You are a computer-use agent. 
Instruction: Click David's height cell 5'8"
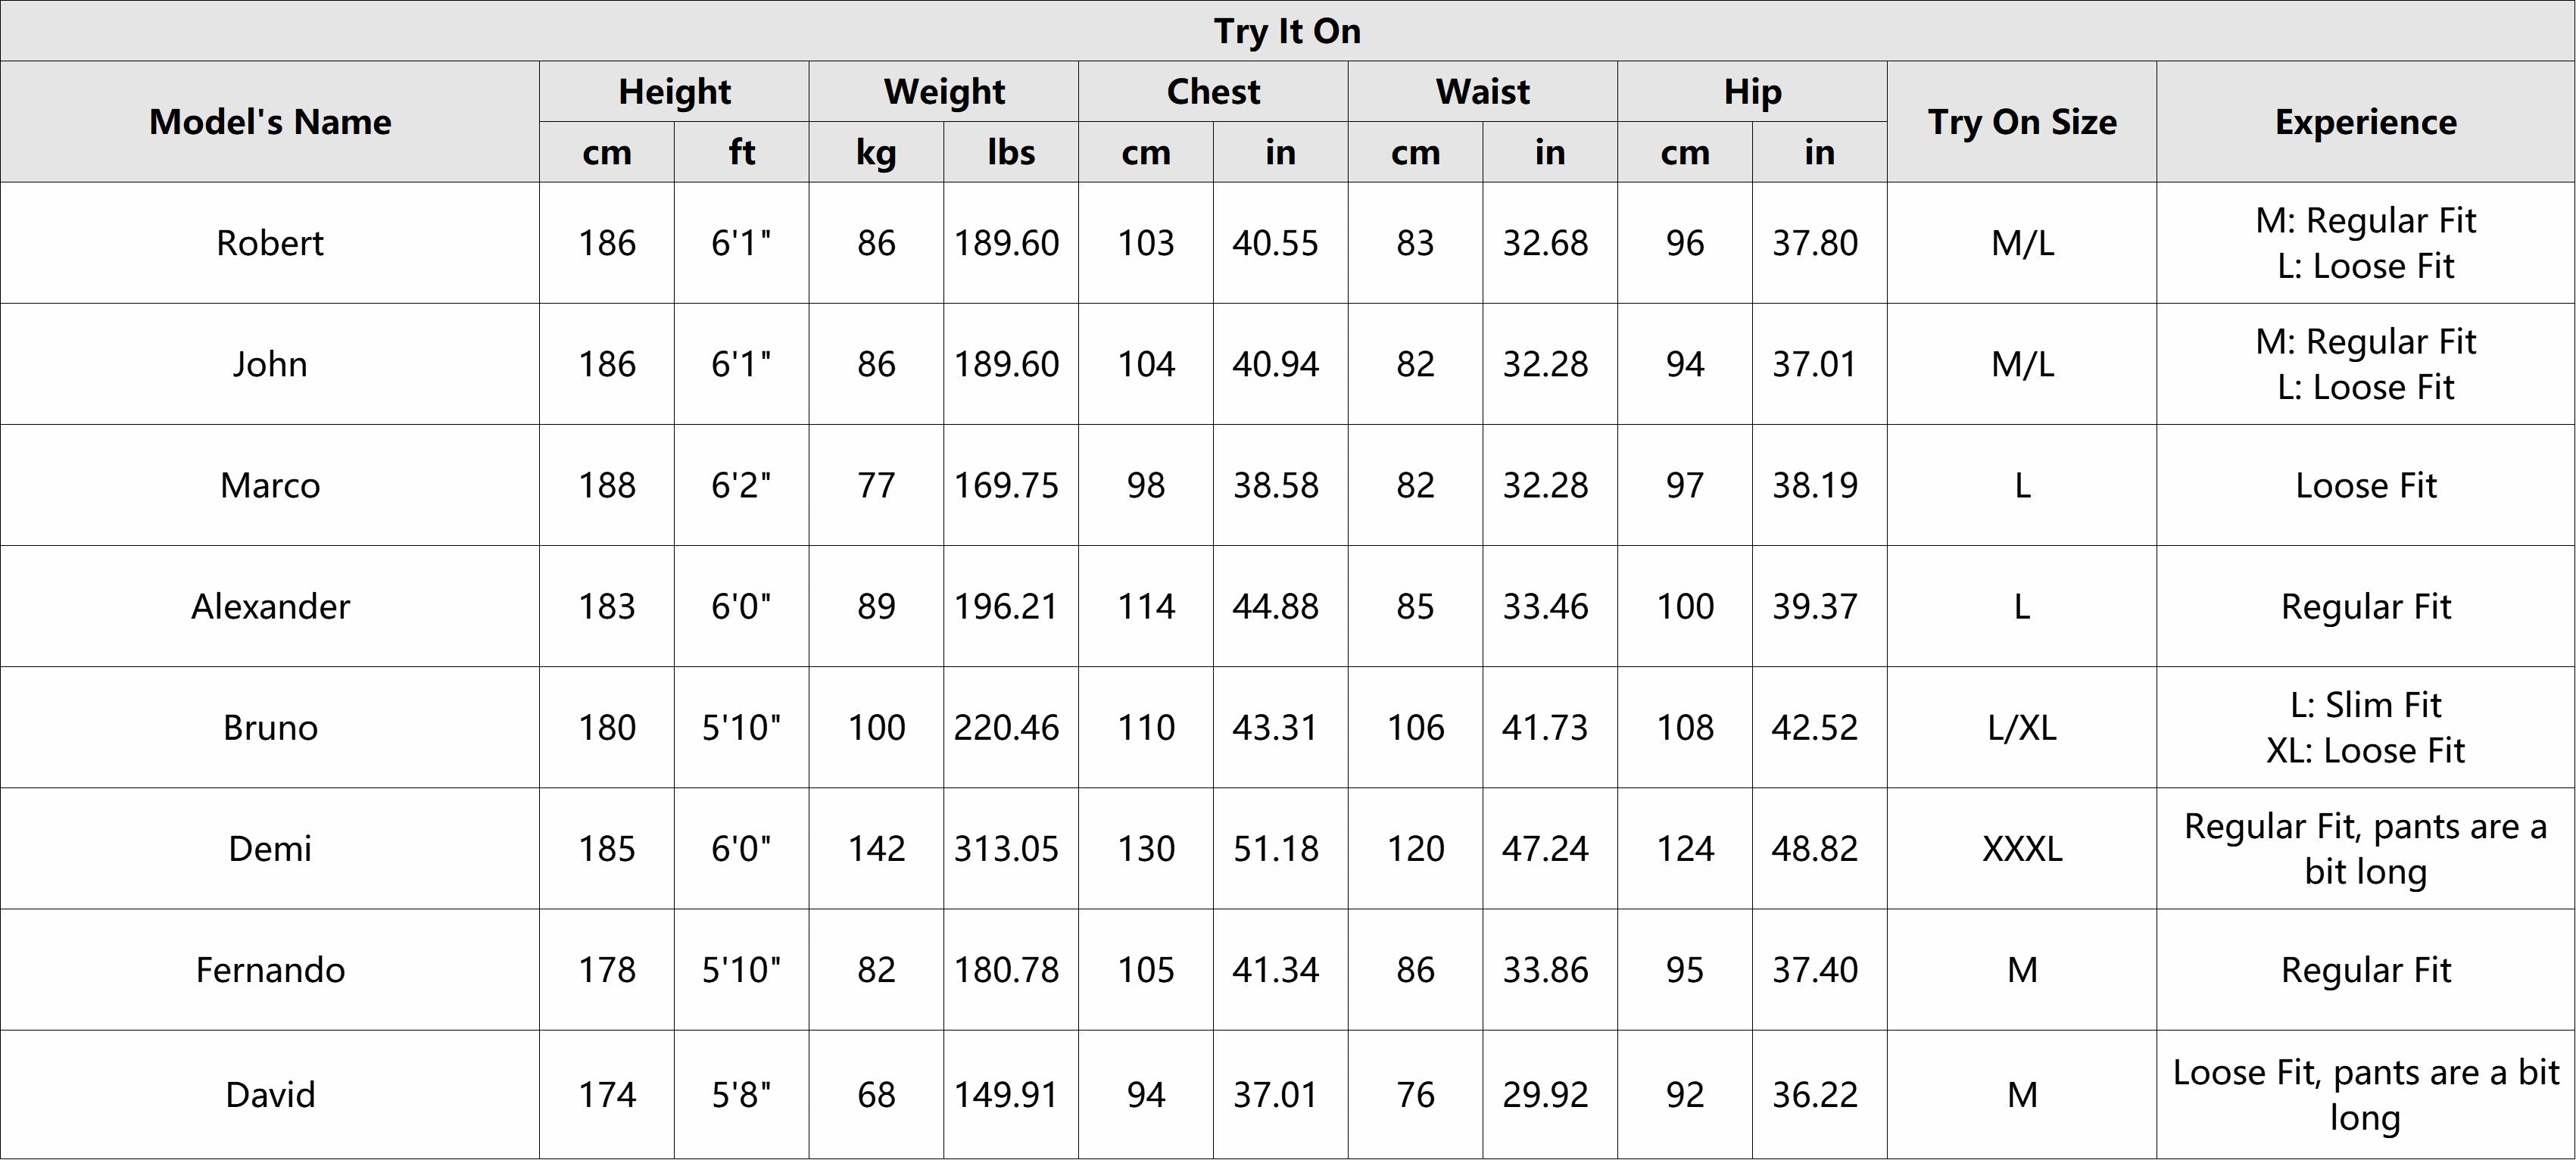point(741,1095)
